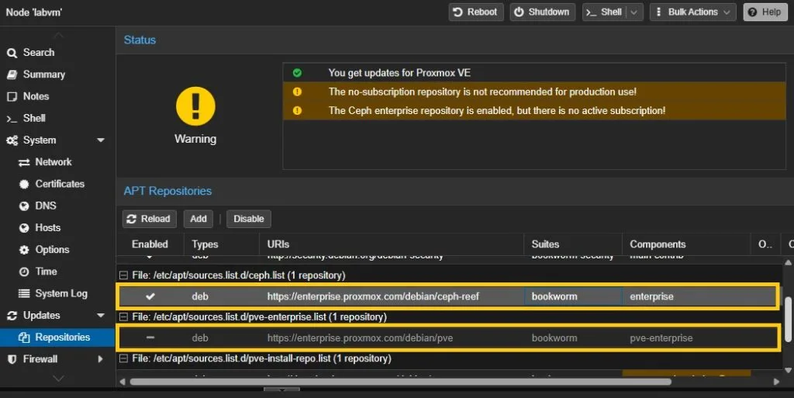Collapse the Updates section arrow
Viewport: 794px width, 398px height.
pyautogui.click(x=101, y=316)
